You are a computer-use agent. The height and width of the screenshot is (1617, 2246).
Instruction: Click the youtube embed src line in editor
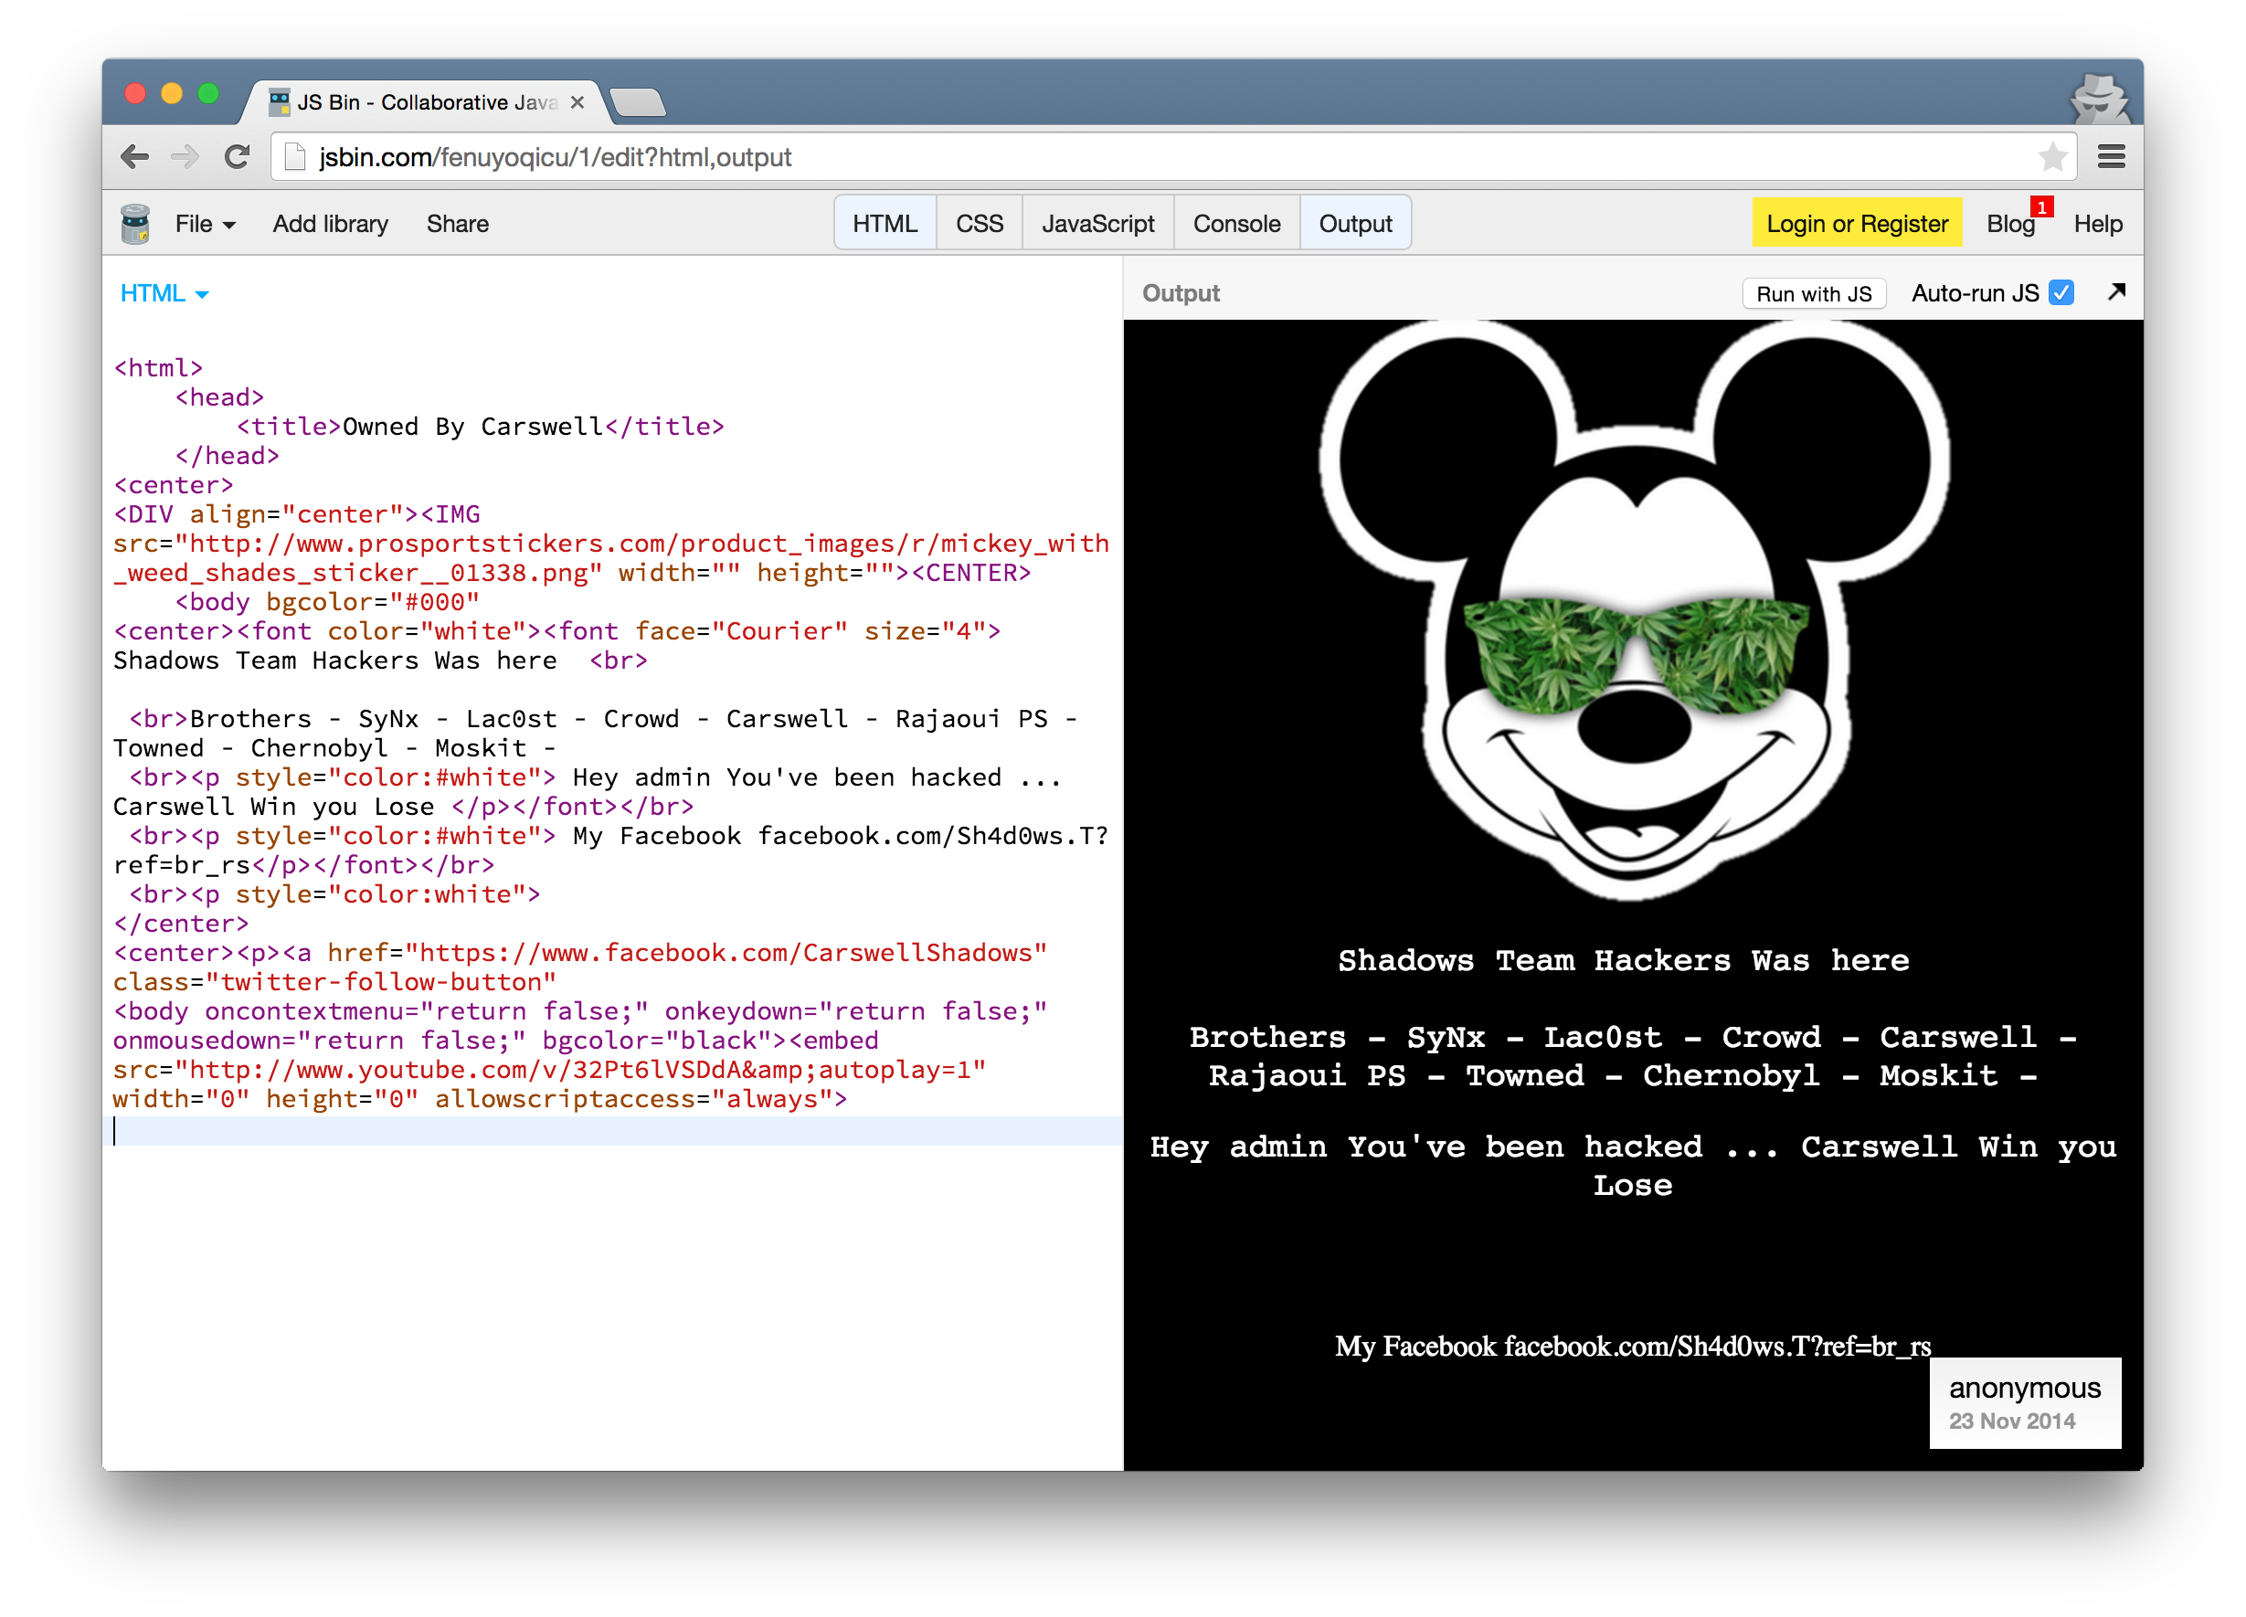click(x=549, y=1070)
